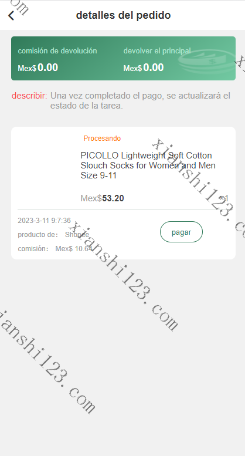Image resolution: width=245 pixels, height=456 pixels.
Task: Open the PICOLLO Slouch Socks product title
Action: (148, 165)
